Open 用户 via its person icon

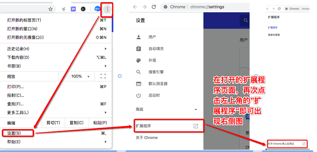139,37
